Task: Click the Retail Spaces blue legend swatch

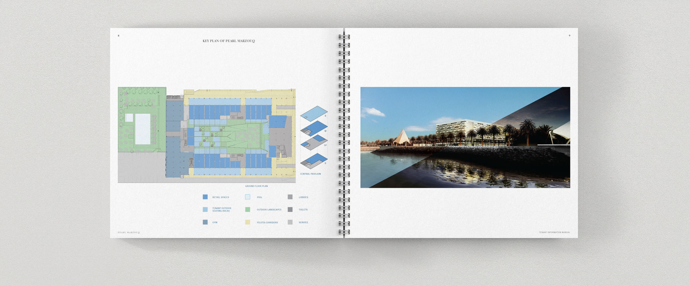Action: pos(205,197)
